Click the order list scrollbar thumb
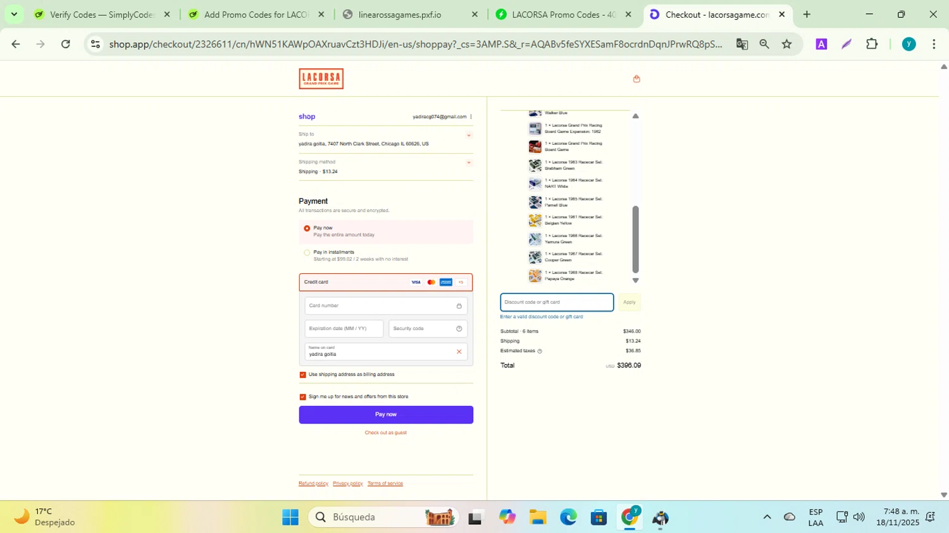Viewport: 949px width, 533px height. pos(636,240)
